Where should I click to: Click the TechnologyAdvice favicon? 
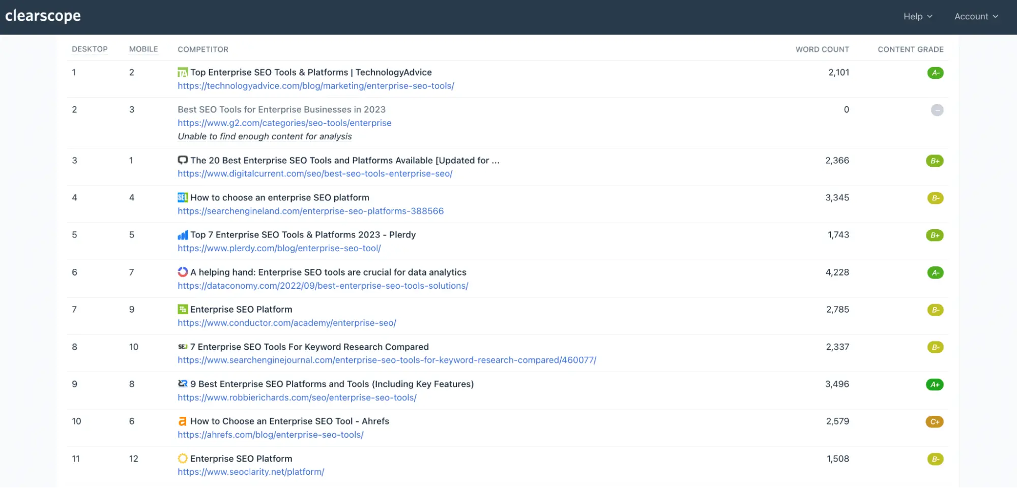183,73
